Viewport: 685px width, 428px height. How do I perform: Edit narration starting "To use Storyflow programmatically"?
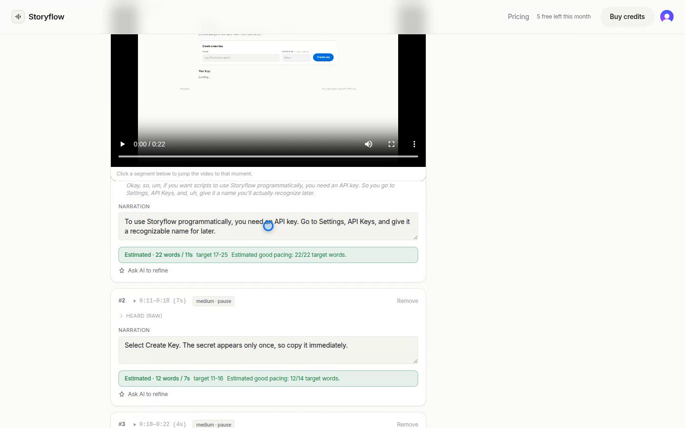pos(268,226)
